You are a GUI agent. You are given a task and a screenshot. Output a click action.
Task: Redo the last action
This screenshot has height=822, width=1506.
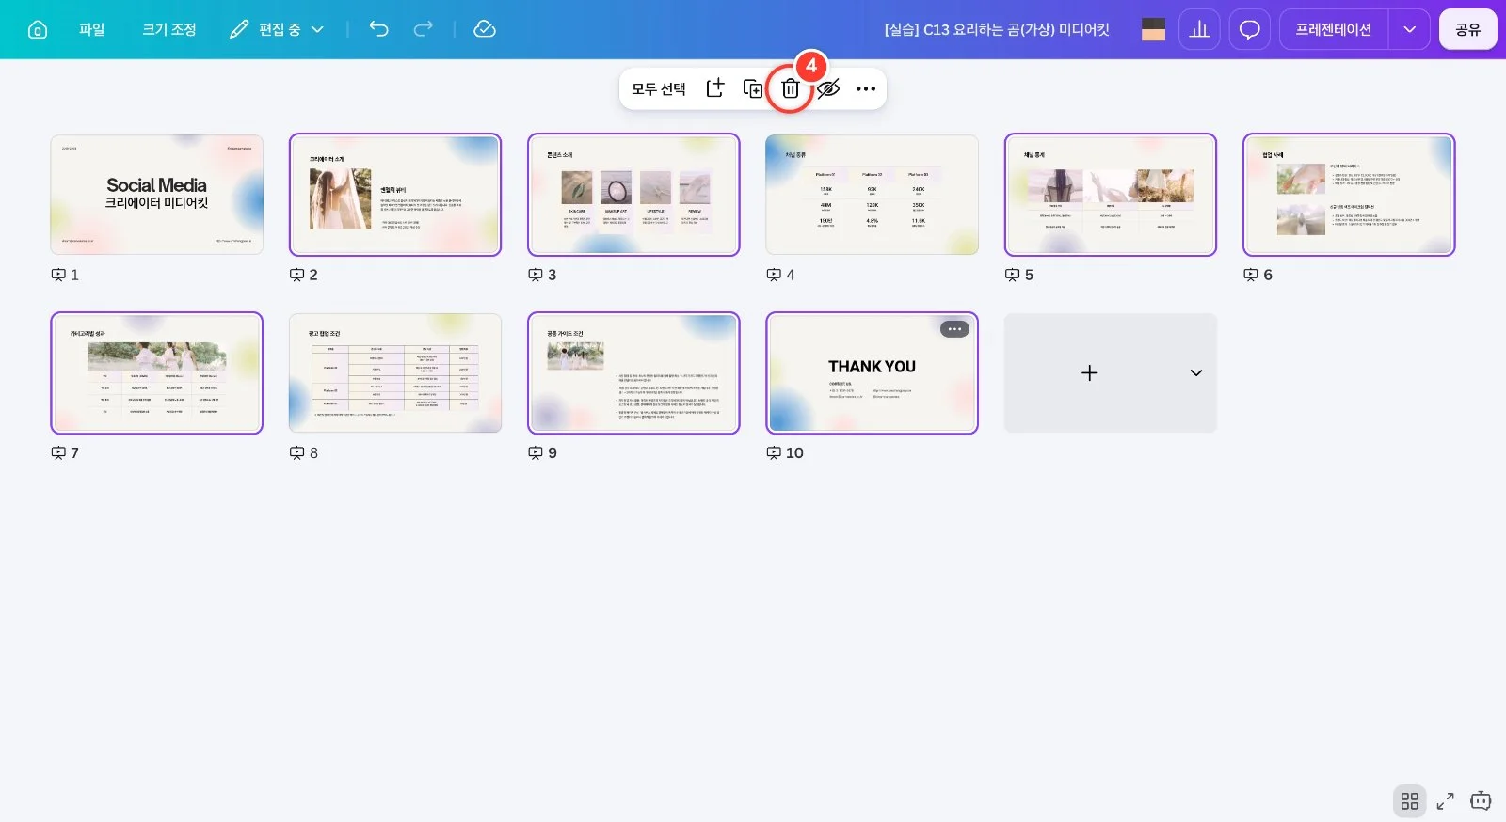[x=424, y=29]
